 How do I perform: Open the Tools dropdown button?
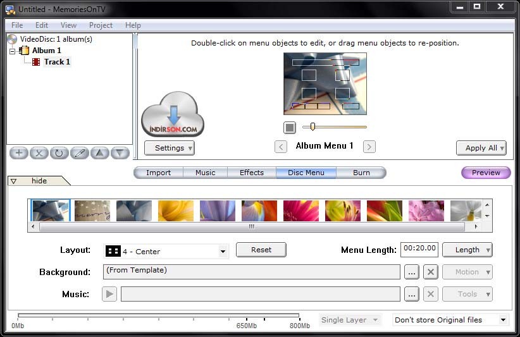(467, 294)
